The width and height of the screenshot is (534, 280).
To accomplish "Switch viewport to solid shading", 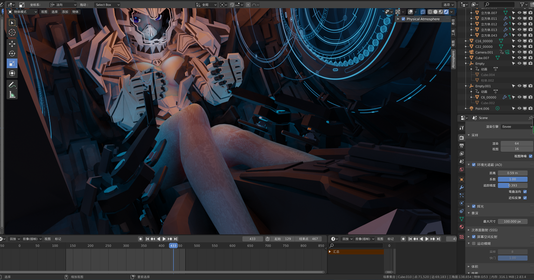I will point(435,12).
